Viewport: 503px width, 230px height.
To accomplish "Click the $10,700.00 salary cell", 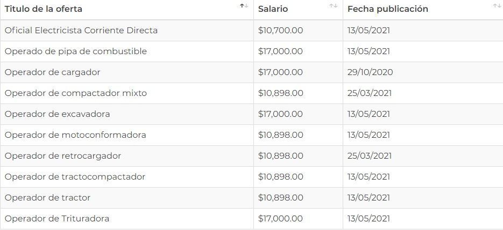I will point(280,31).
